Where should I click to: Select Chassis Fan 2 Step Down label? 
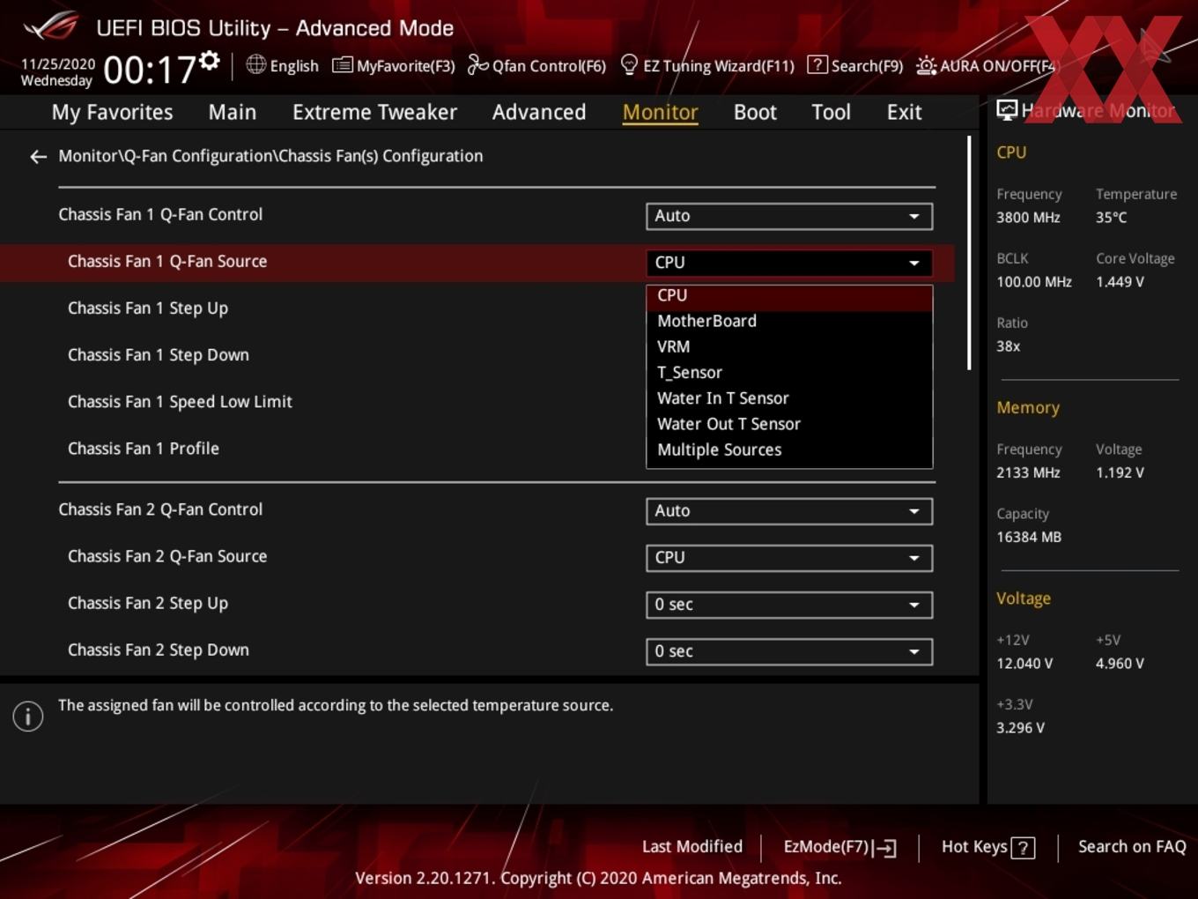(159, 650)
